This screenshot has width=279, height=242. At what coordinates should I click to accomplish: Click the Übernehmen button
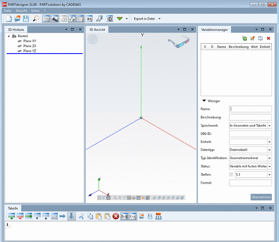261,197
